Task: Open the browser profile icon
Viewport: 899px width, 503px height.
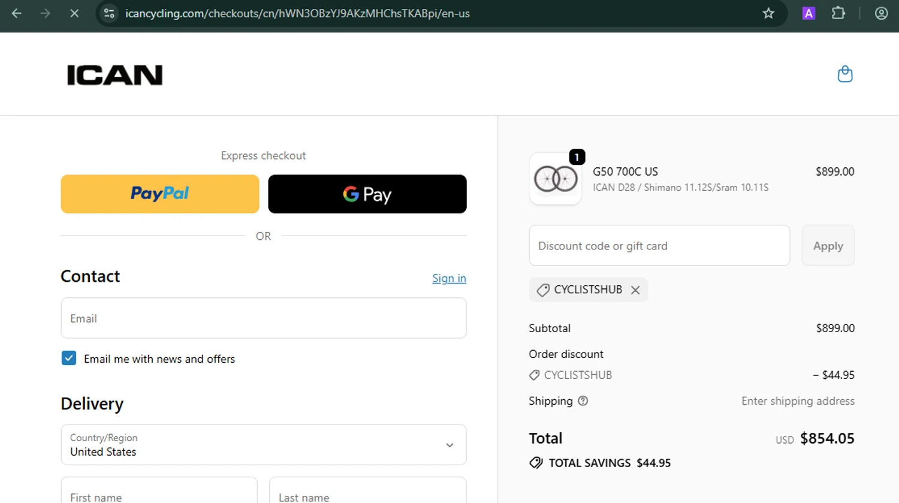Action: click(x=881, y=13)
